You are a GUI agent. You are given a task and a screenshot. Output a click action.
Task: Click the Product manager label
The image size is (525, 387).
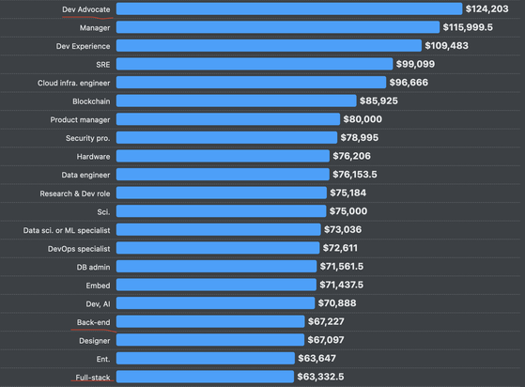click(x=80, y=120)
